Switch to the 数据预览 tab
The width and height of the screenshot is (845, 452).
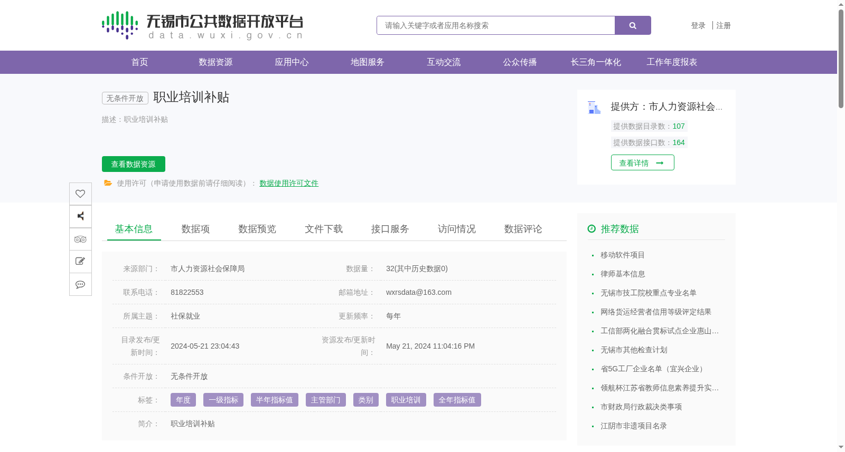click(x=257, y=229)
